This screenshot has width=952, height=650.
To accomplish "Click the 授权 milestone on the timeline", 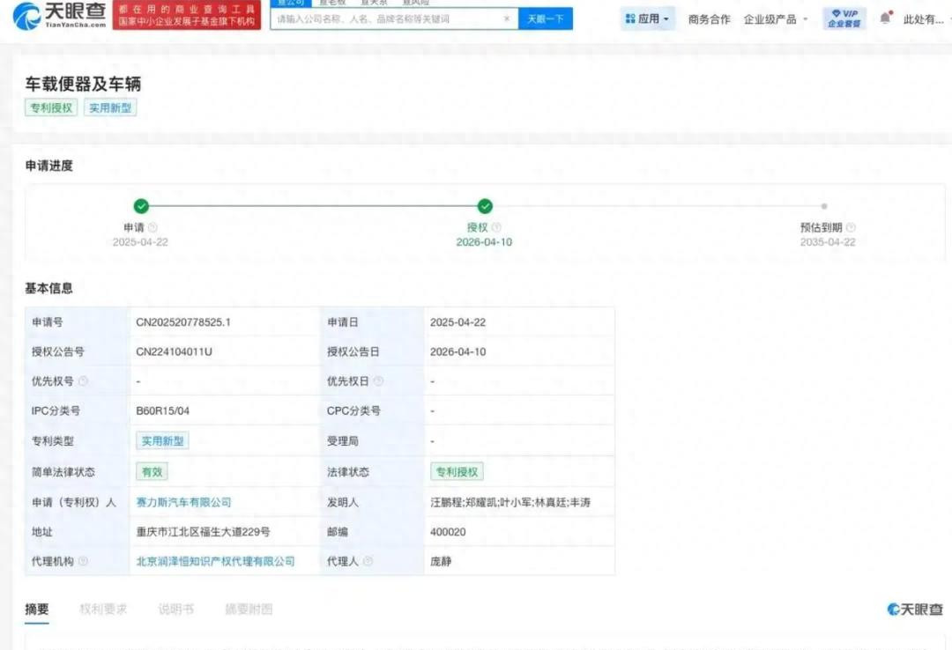I will (x=485, y=207).
